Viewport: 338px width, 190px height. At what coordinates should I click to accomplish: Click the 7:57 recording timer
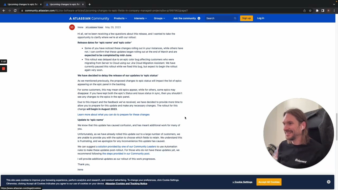[3, 61]
